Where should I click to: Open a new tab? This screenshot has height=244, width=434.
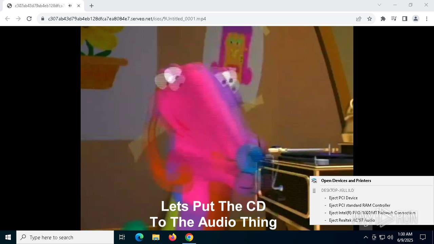point(92,6)
